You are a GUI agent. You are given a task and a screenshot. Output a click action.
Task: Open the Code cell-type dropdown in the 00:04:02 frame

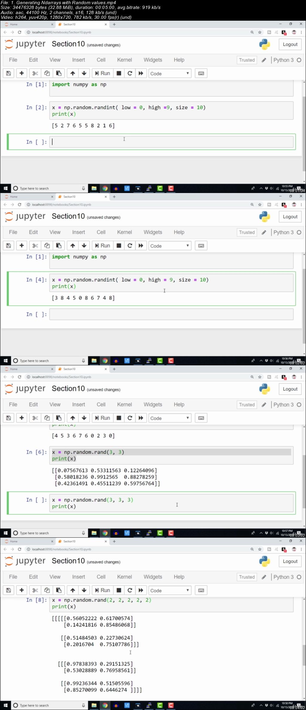(169, 590)
